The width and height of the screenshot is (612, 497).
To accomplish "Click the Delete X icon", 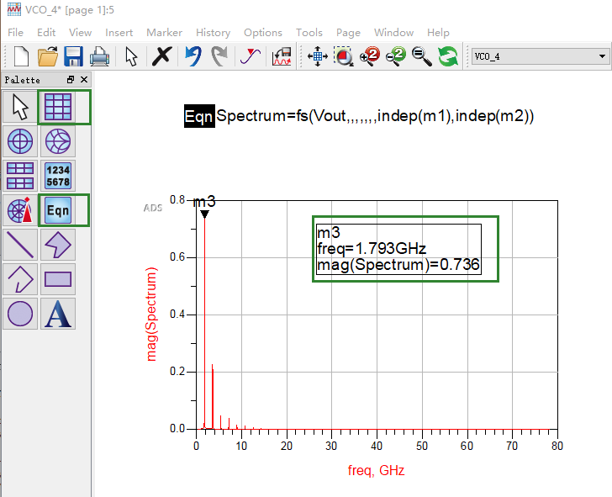I will (162, 56).
